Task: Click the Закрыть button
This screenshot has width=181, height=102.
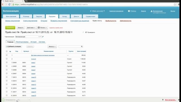Action: coord(21,28)
